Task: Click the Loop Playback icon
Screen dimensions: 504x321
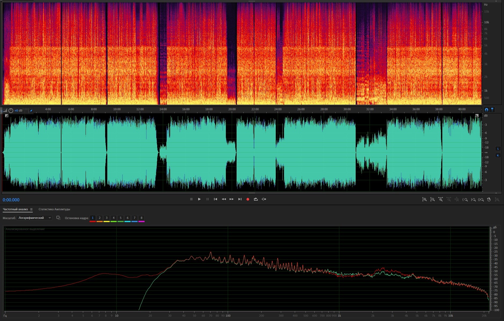Action: [256, 199]
